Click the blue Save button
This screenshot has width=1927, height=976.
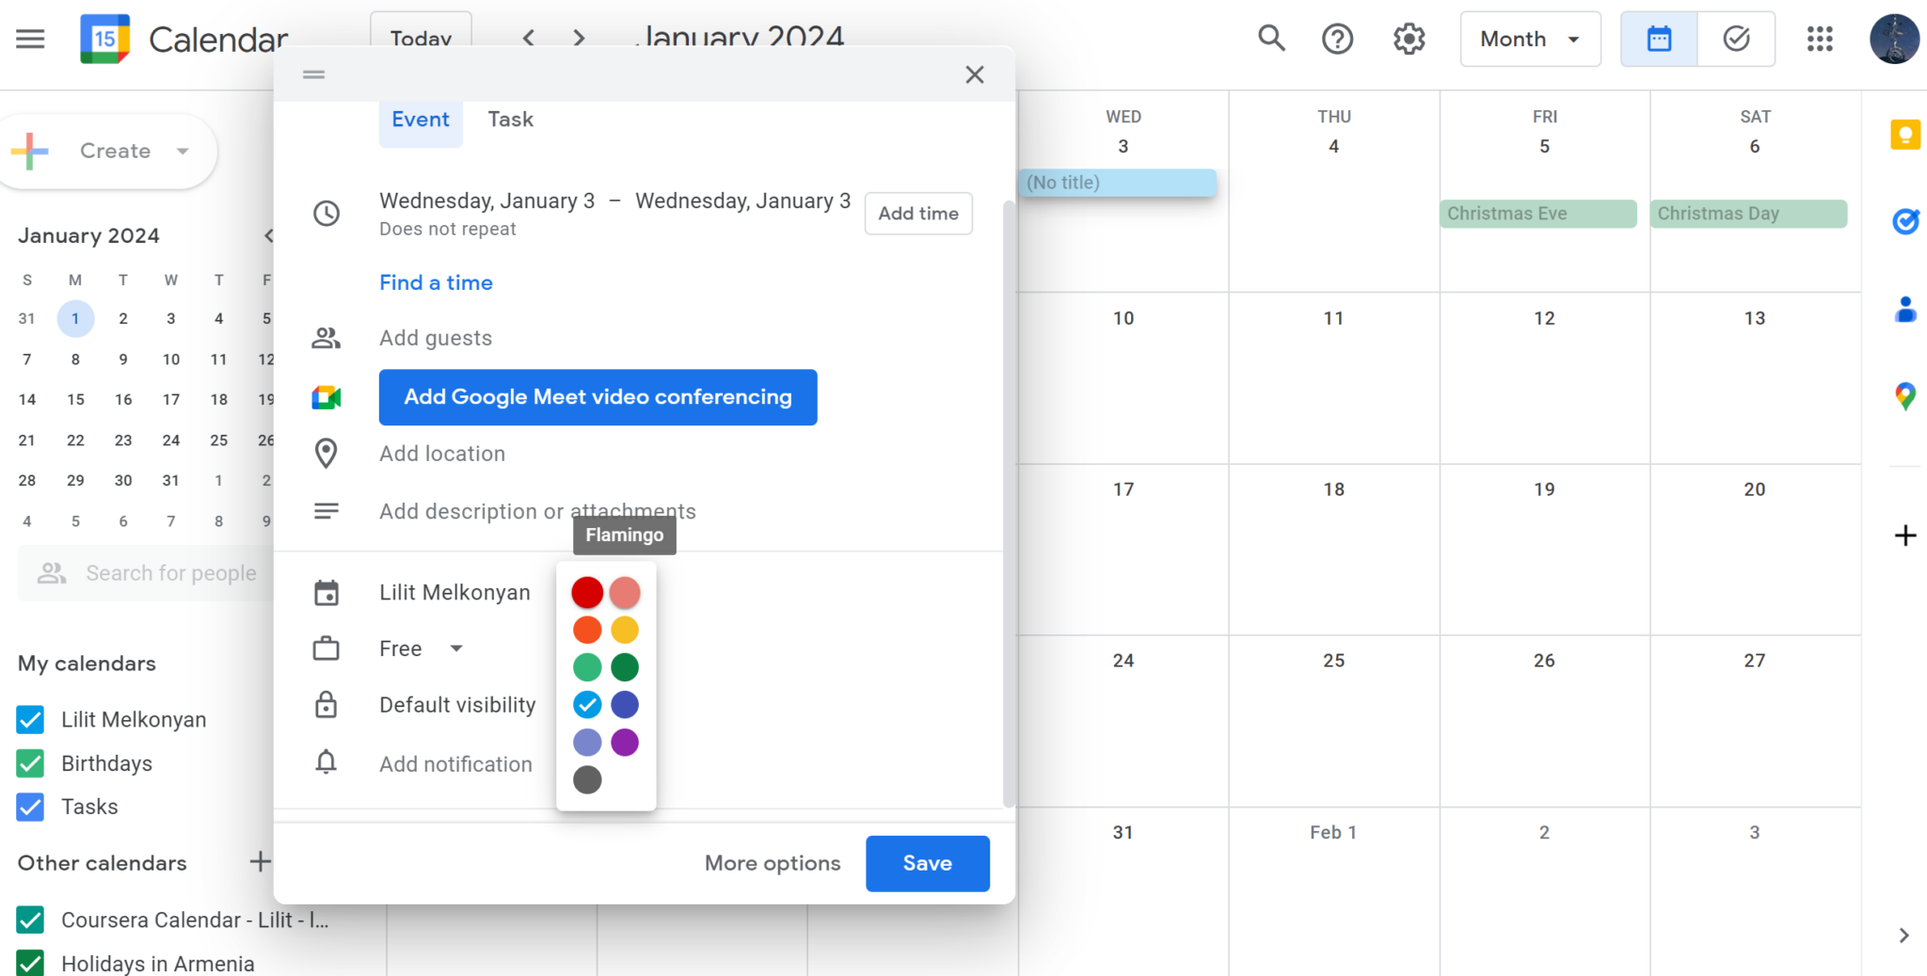pos(927,863)
